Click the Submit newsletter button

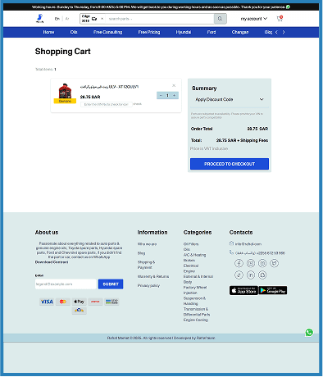[x=111, y=284]
